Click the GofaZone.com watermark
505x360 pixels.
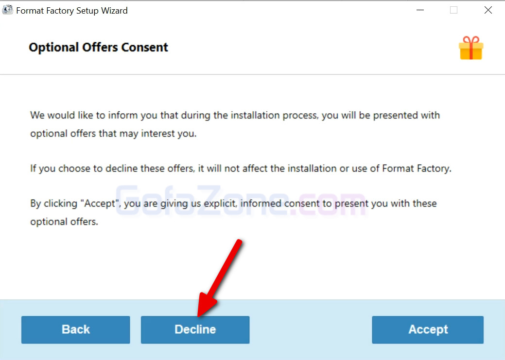click(241, 199)
